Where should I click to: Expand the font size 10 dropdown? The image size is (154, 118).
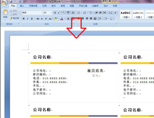click(51, 13)
